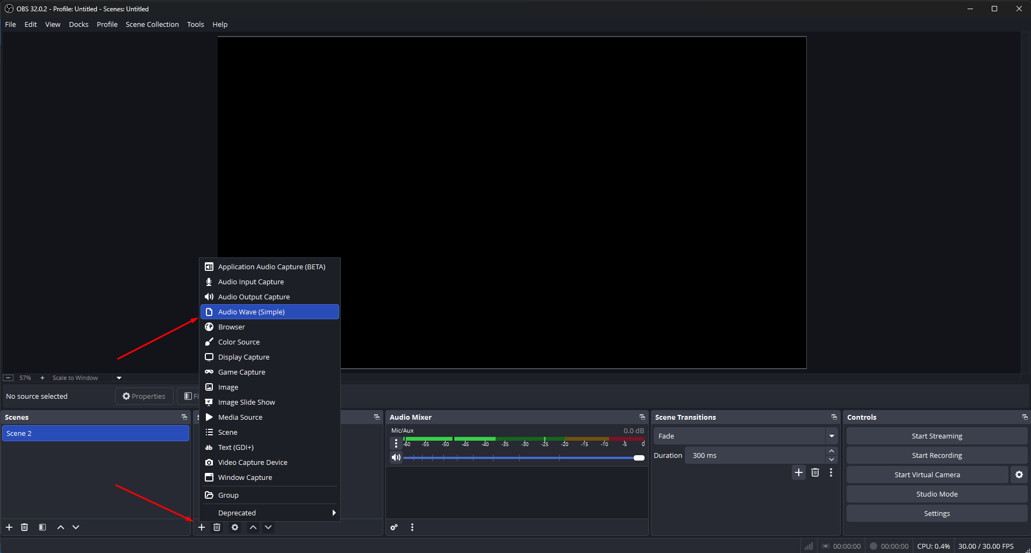Open the Scale to Window dropdown
This screenshot has width=1031, height=553.
[118, 378]
